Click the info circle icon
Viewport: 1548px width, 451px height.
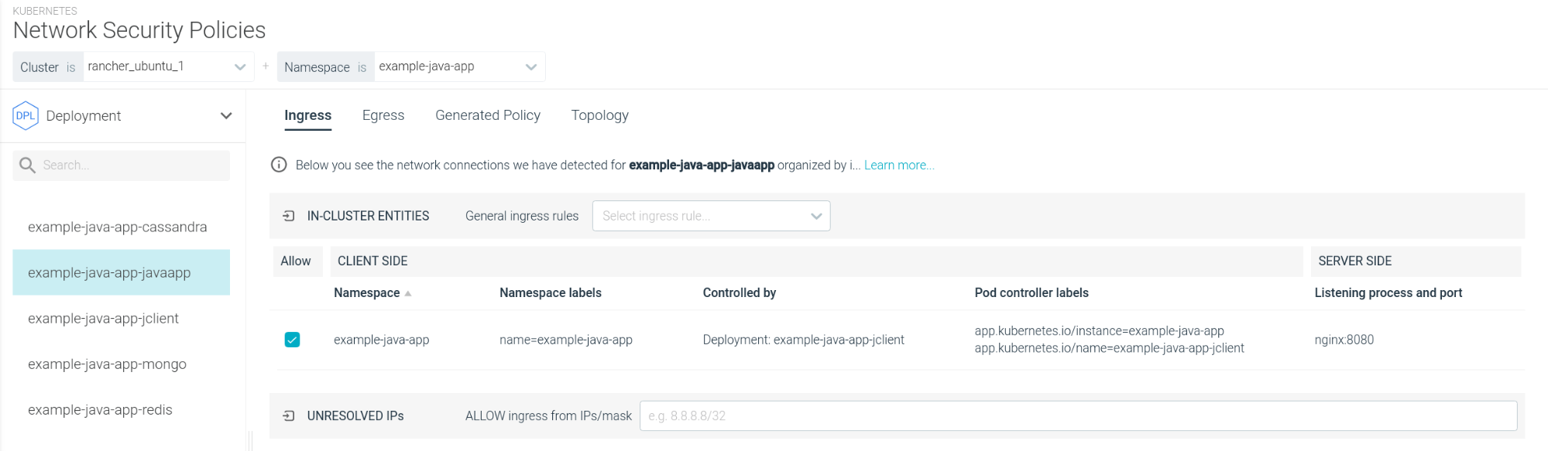pos(279,165)
